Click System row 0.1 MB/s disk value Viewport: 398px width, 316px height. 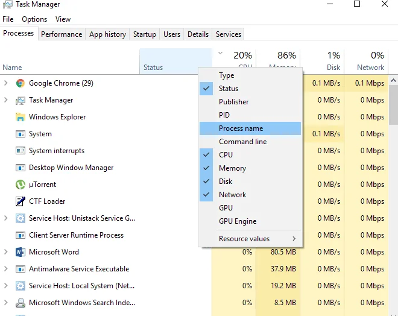click(326, 134)
